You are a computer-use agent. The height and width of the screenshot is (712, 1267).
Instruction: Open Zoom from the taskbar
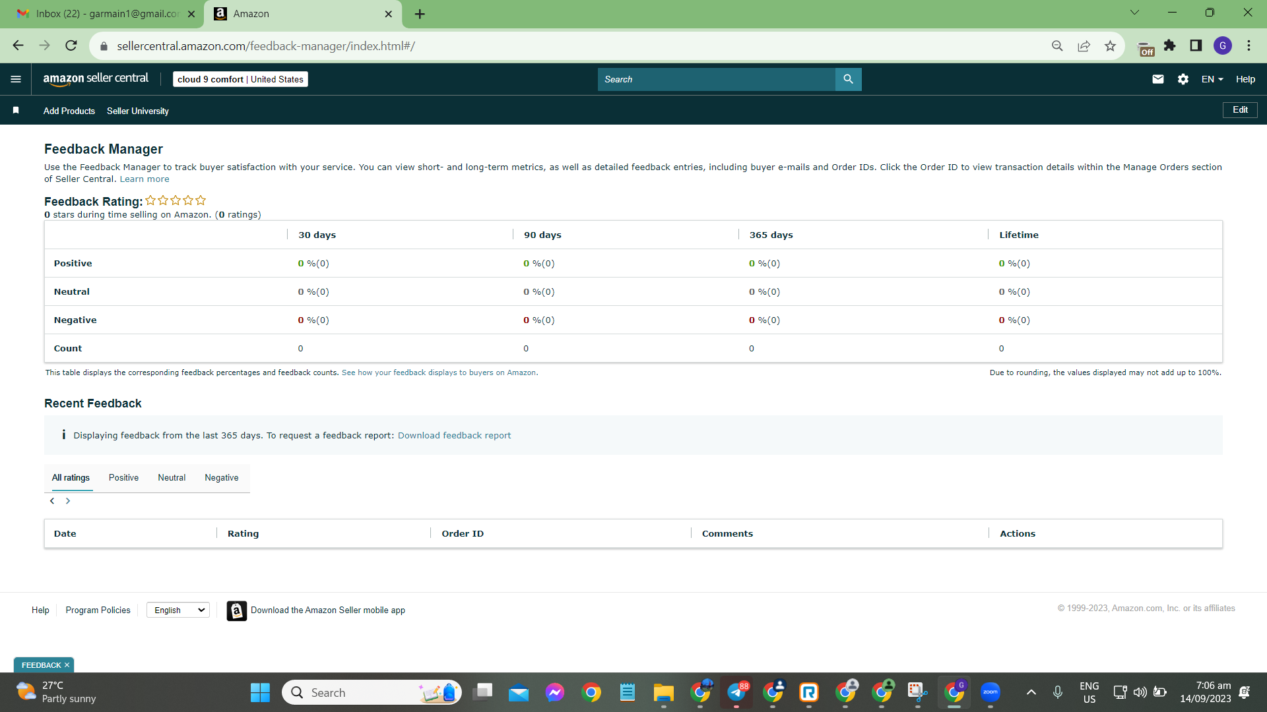[990, 692]
